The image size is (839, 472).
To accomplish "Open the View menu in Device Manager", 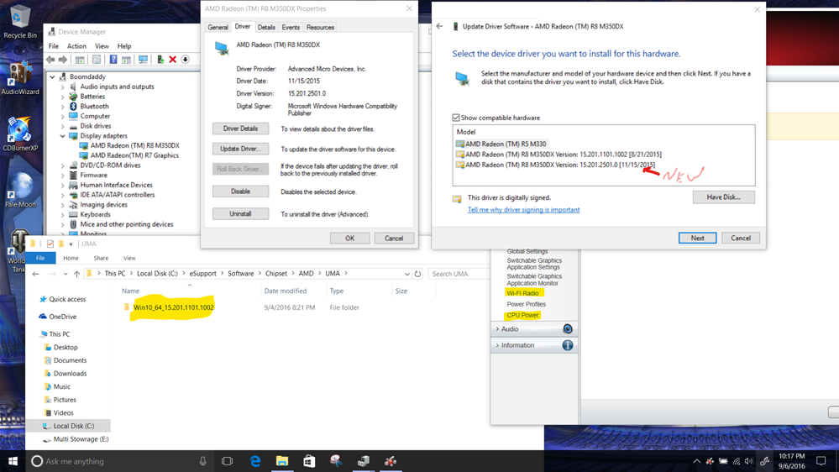I will click(x=102, y=46).
